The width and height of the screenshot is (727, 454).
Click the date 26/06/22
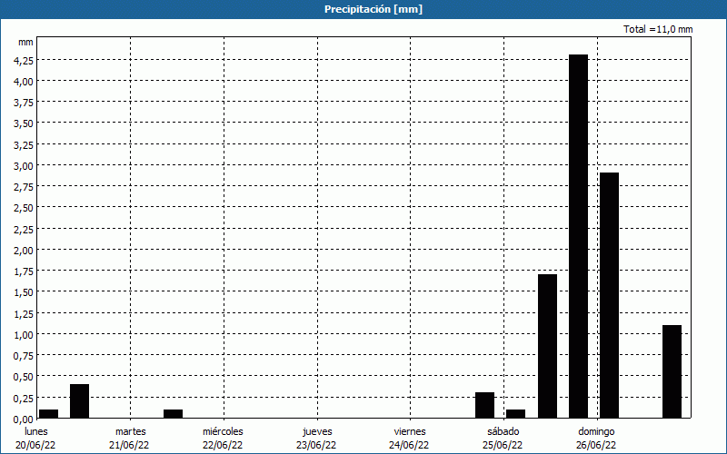[x=596, y=445]
